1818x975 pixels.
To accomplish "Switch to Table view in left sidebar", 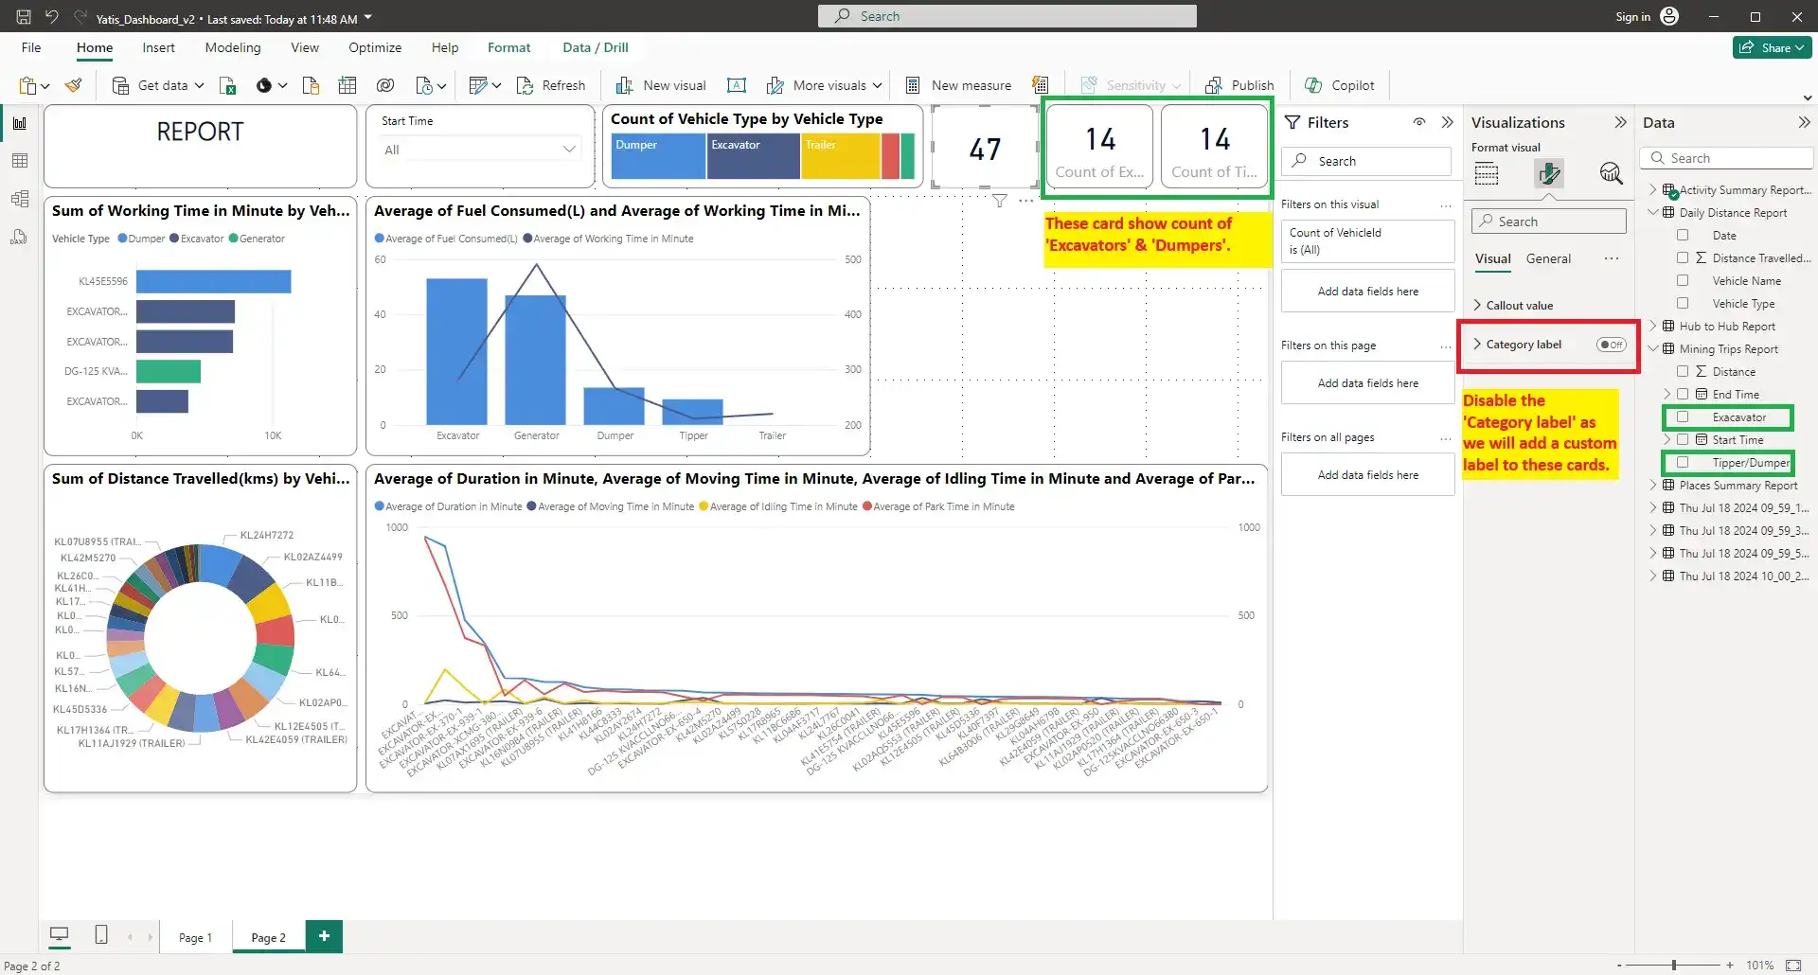I will (20, 161).
